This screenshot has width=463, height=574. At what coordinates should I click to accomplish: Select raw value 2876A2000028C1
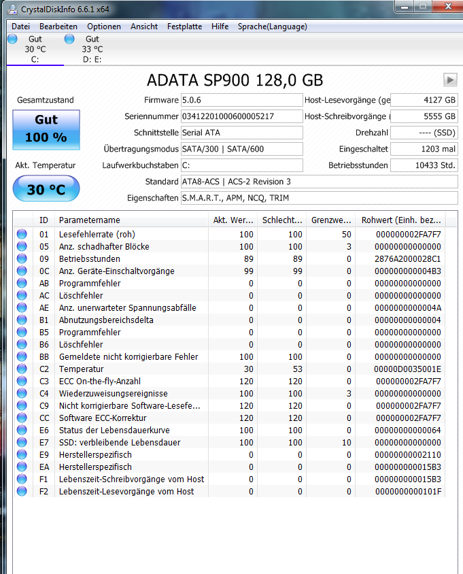[x=408, y=259]
